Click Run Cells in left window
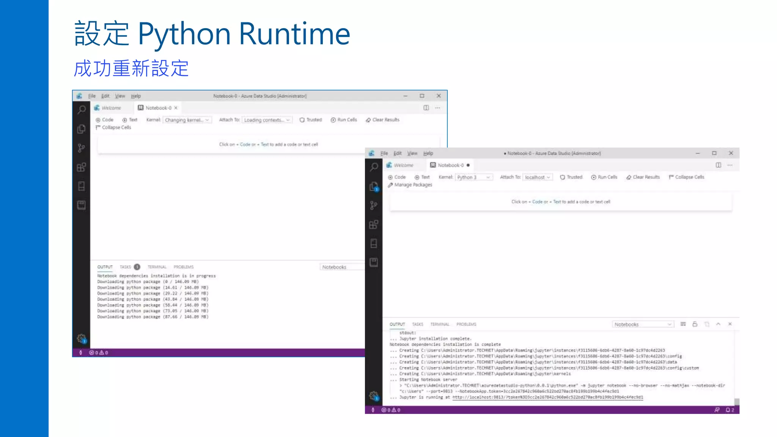This screenshot has height=437, width=777. click(344, 120)
